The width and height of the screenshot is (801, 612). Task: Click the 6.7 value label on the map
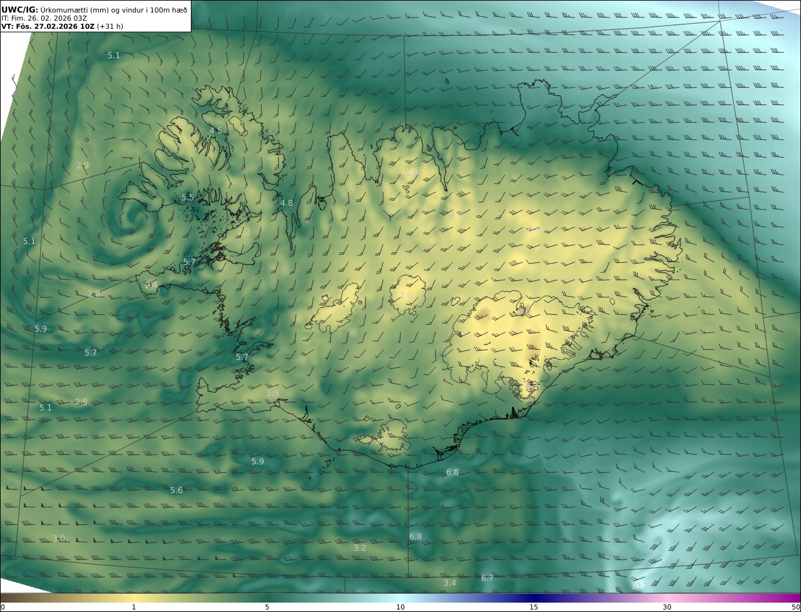pyautogui.click(x=487, y=578)
